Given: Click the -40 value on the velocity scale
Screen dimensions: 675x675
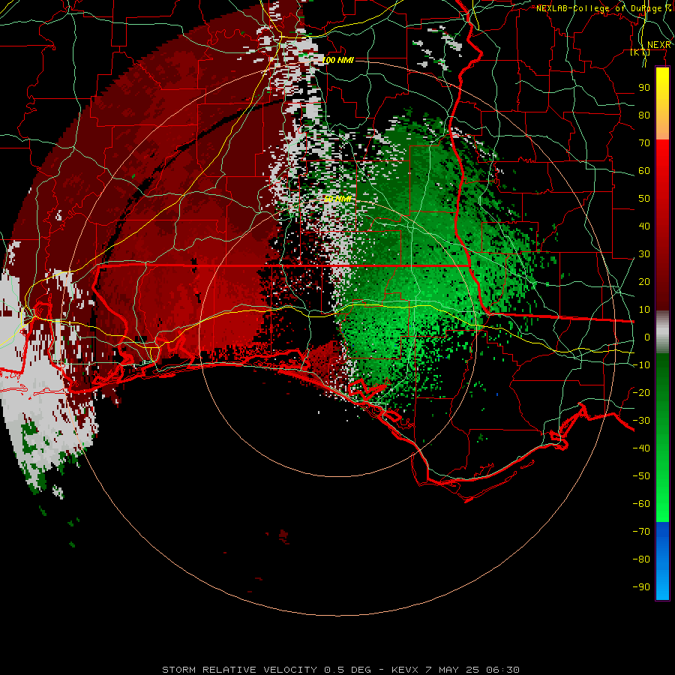Looking at the screenshot, I should [641, 448].
